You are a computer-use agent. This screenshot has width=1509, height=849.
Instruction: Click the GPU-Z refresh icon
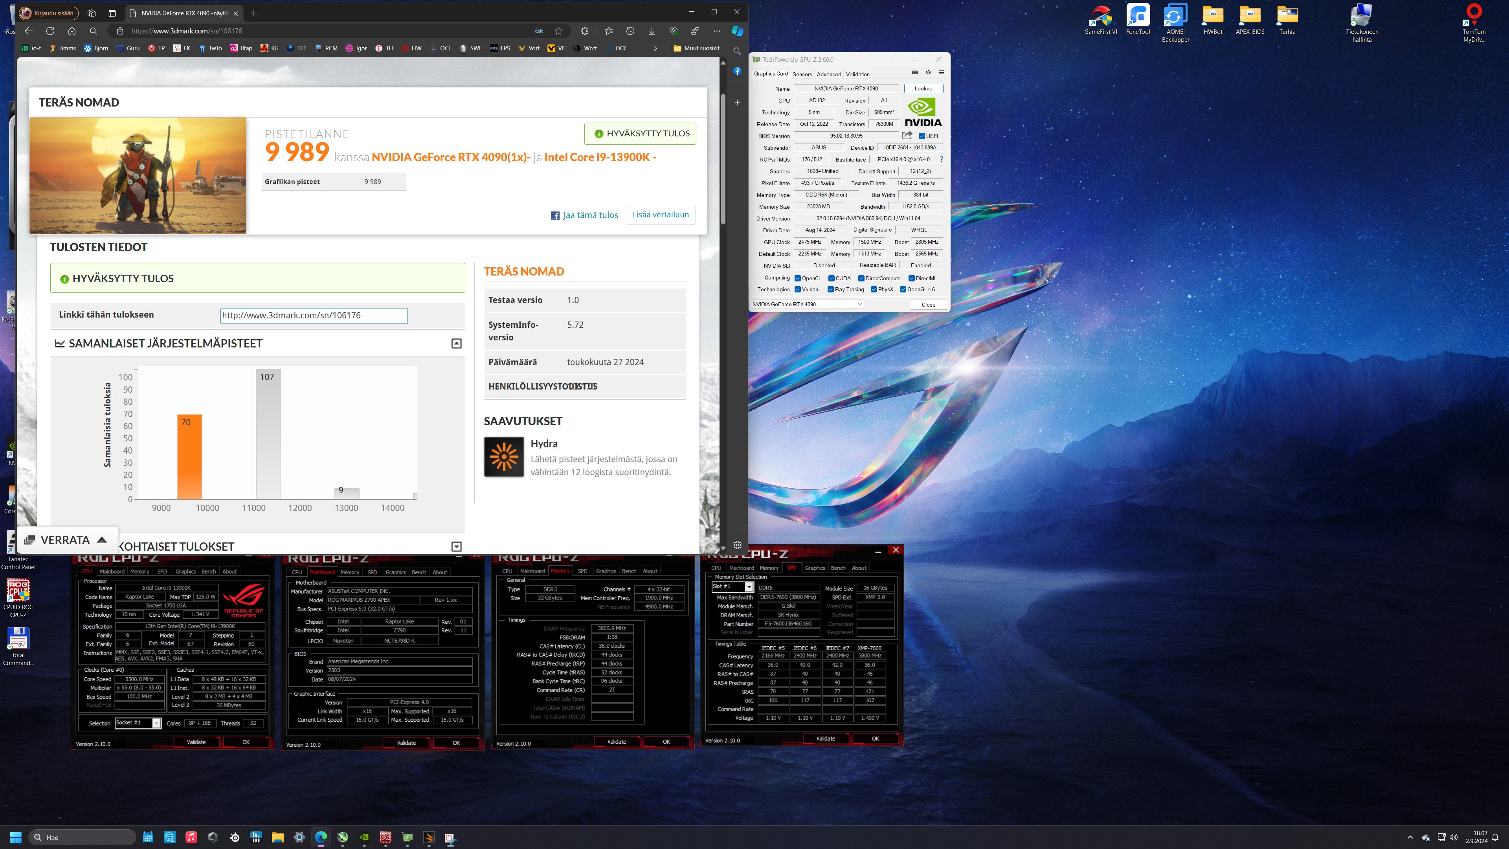(x=928, y=73)
